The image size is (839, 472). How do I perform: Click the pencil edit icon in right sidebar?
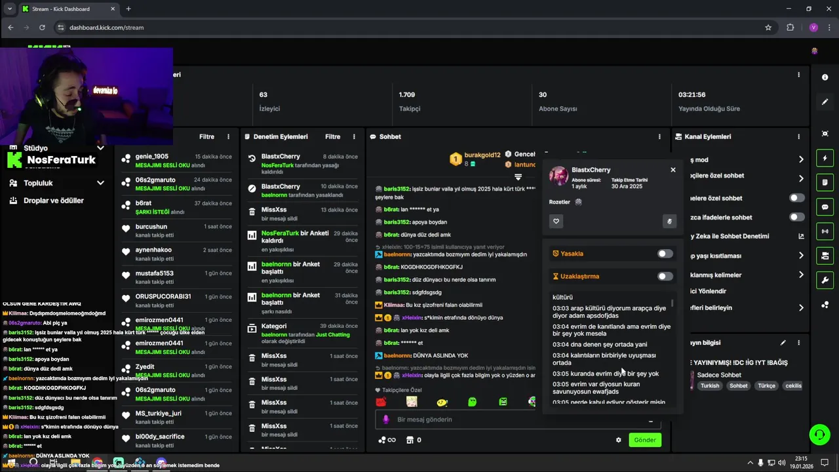point(825,102)
